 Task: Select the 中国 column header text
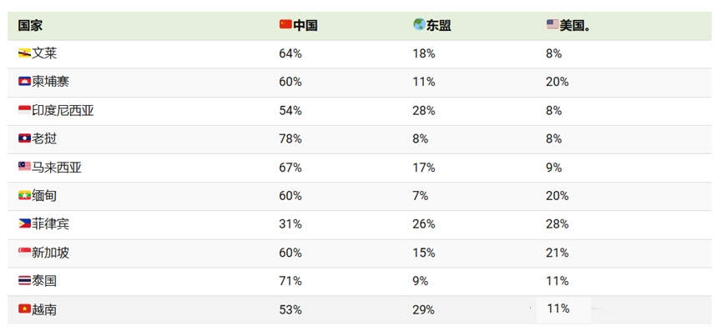pos(305,25)
